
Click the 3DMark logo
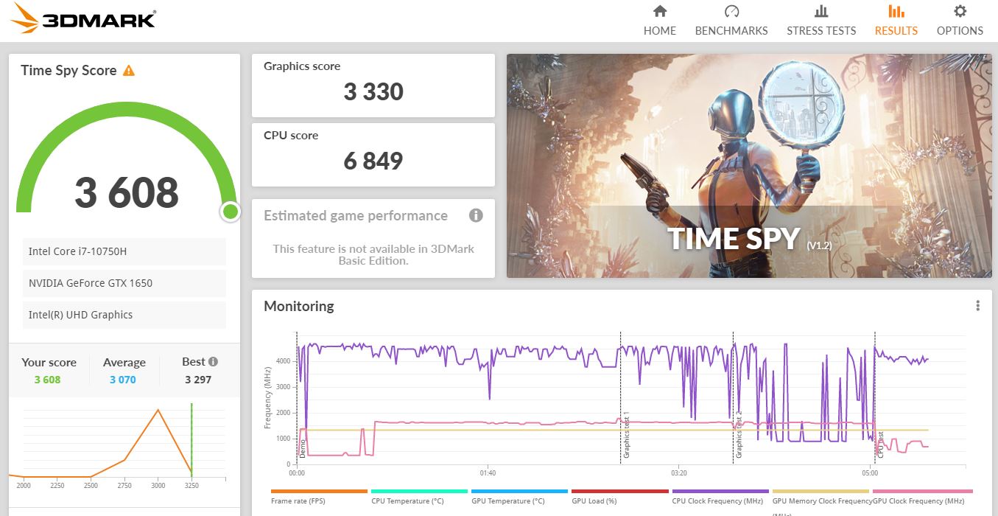83,19
